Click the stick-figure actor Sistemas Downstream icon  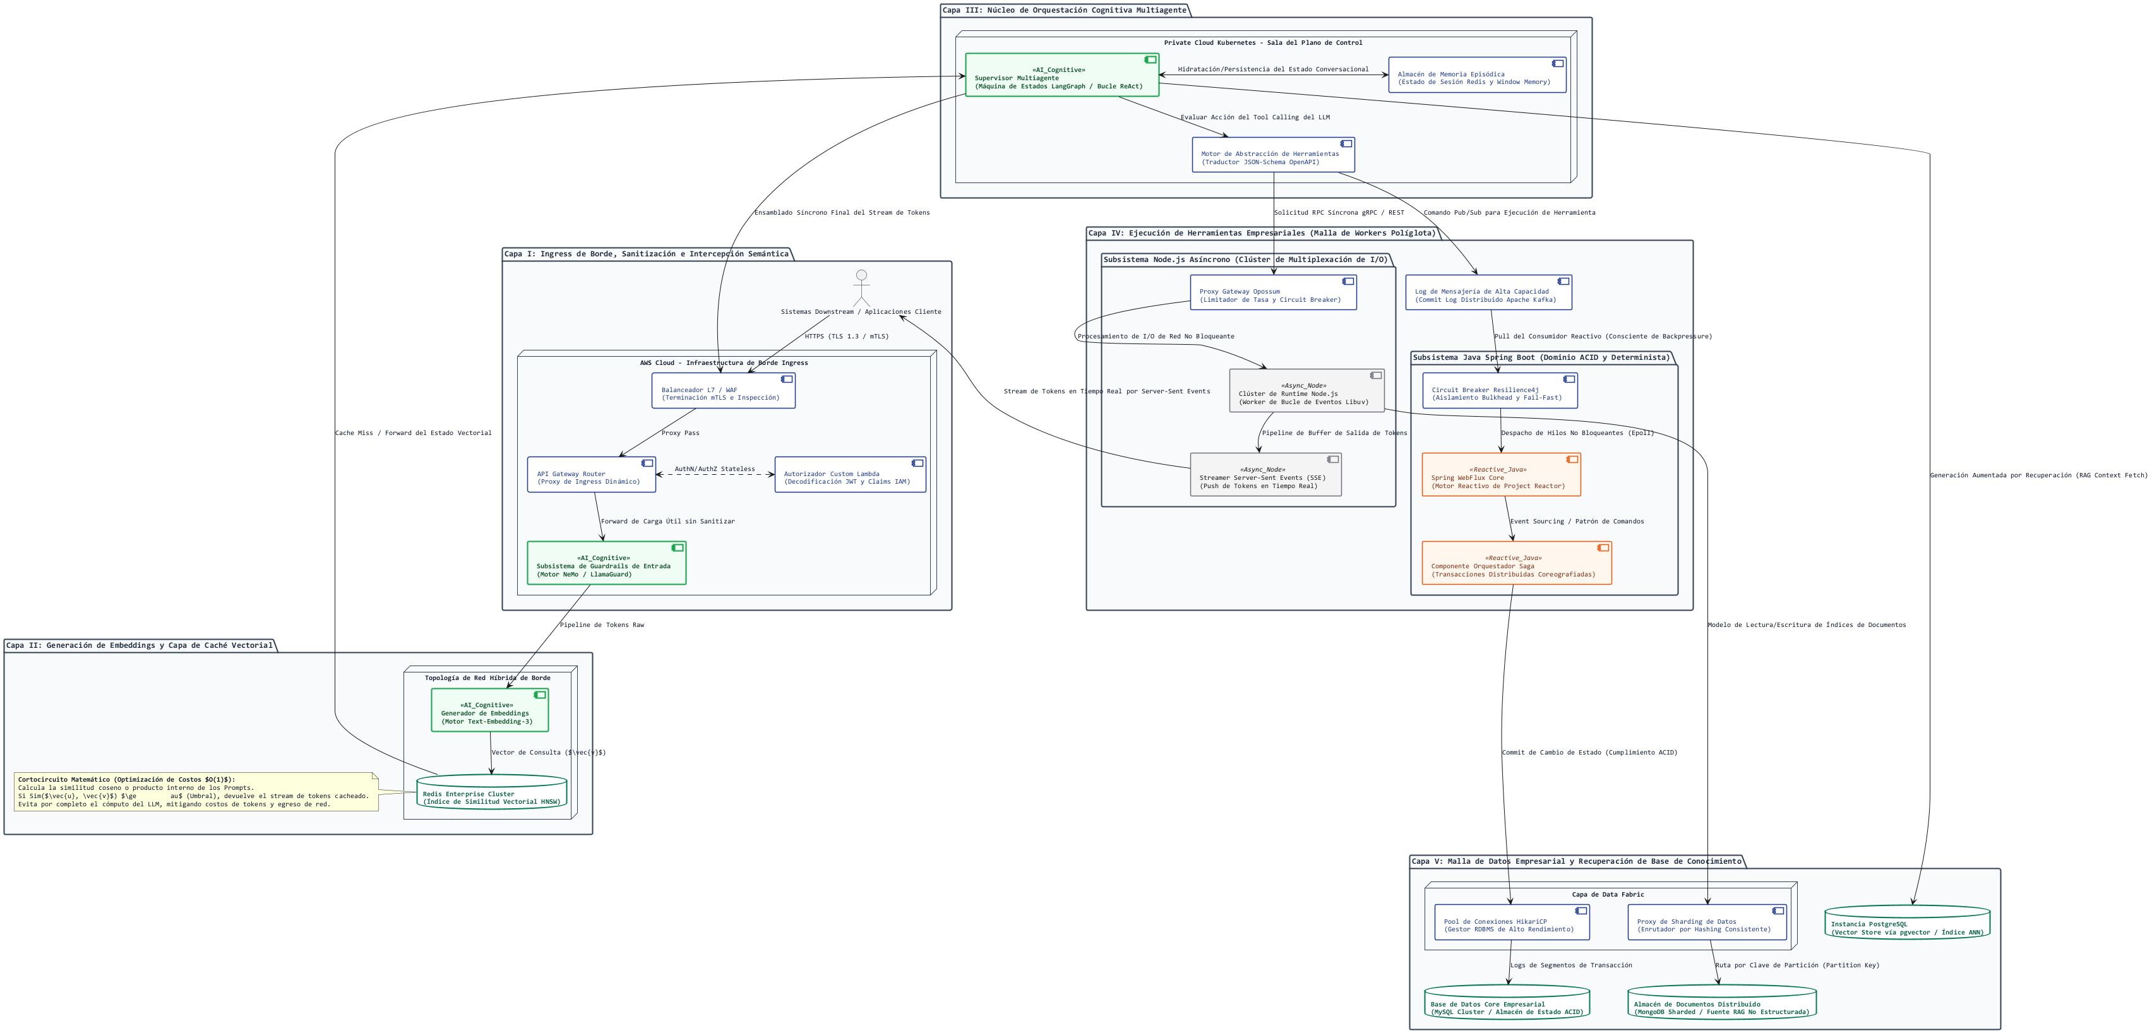click(x=861, y=287)
